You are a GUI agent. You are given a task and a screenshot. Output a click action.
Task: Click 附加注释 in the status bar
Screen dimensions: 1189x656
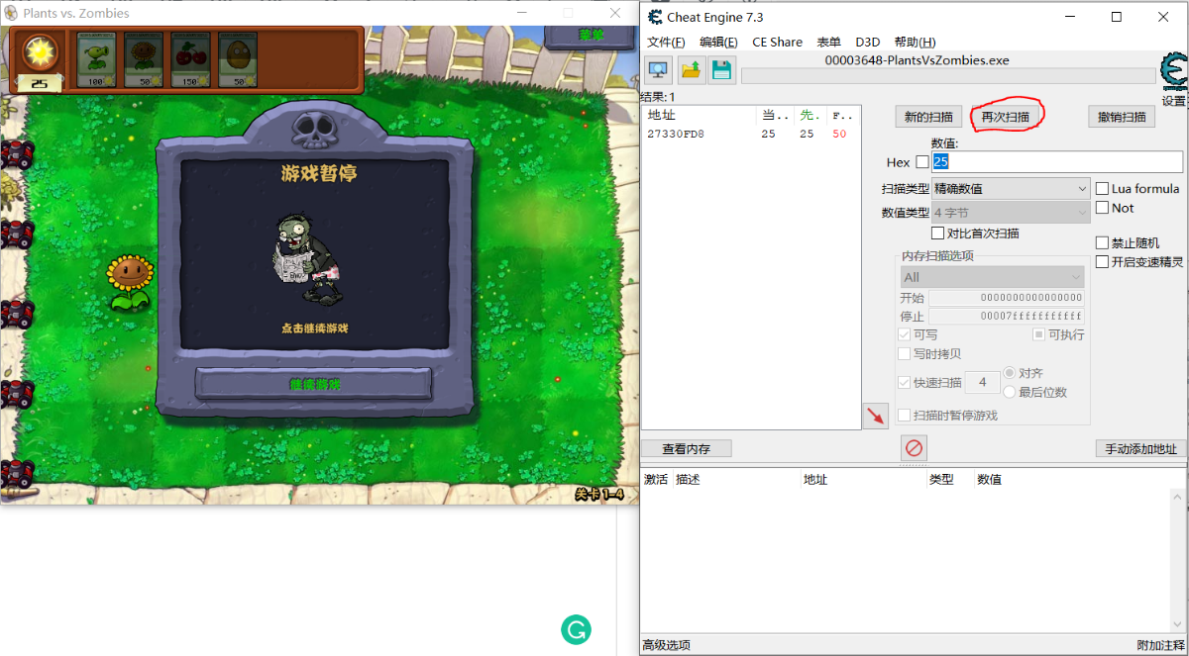coord(1161,645)
